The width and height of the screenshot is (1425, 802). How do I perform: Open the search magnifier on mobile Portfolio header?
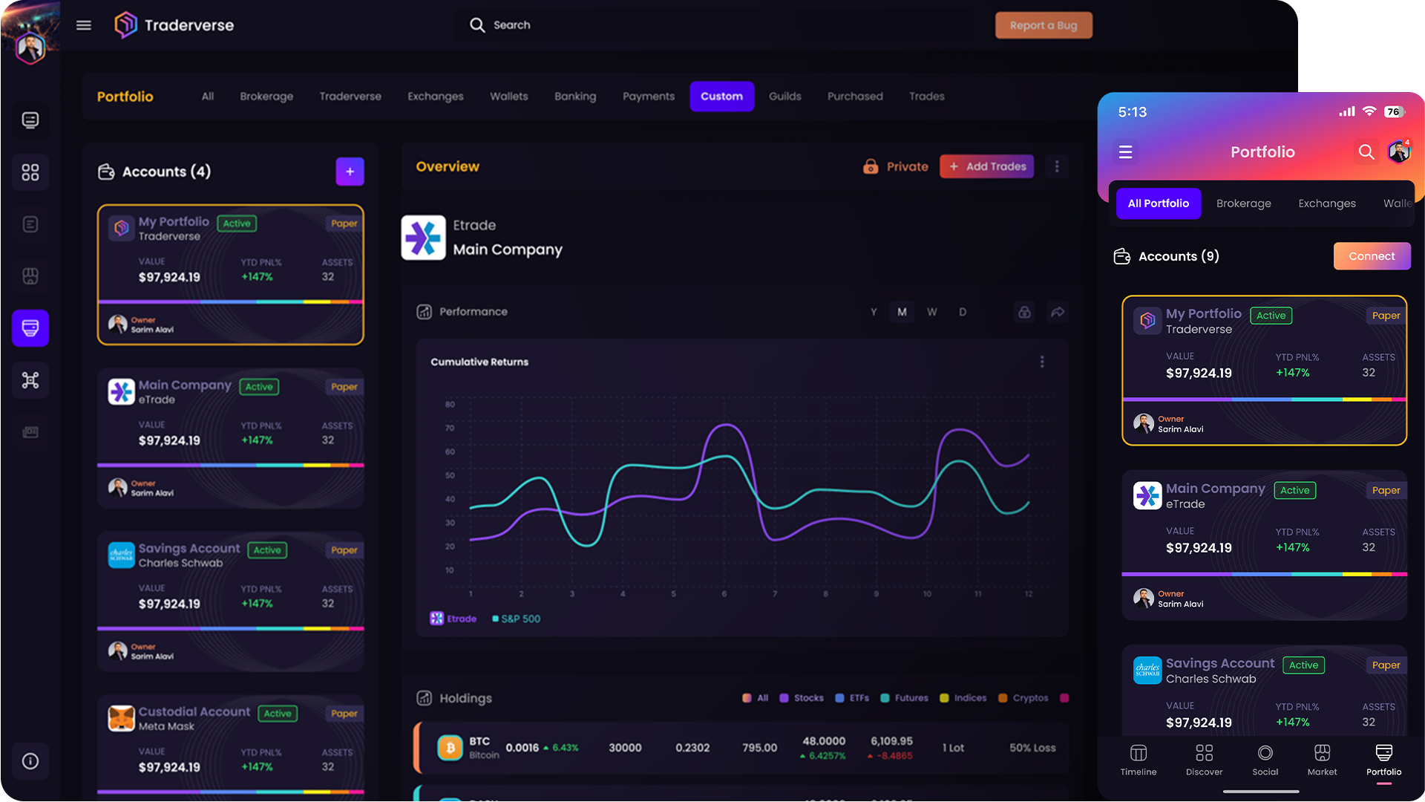(1366, 151)
